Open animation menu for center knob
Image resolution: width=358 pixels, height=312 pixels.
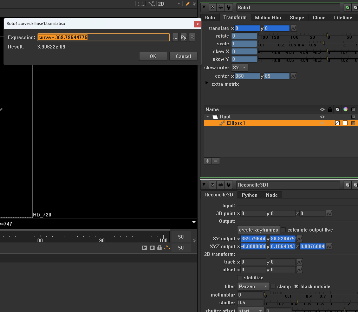(x=294, y=76)
